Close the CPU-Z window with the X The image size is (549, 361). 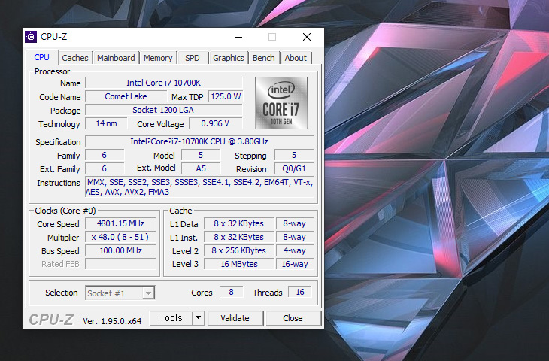(x=307, y=37)
